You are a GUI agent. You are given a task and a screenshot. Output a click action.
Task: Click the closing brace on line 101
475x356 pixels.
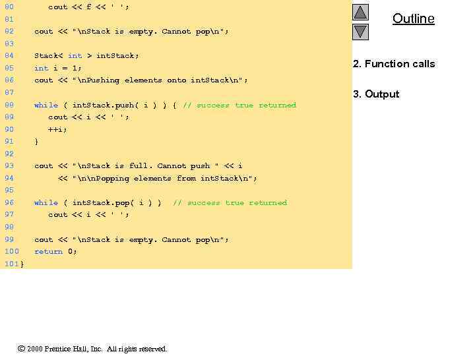pyautogui.click(x=22, y=264)
